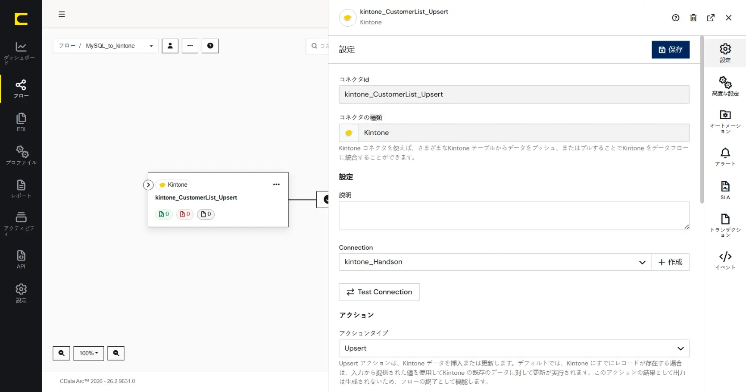Image resolution: width=746 pixels, height=392 pixels.
Task: Open the Reports section
Action: [21, 189]
